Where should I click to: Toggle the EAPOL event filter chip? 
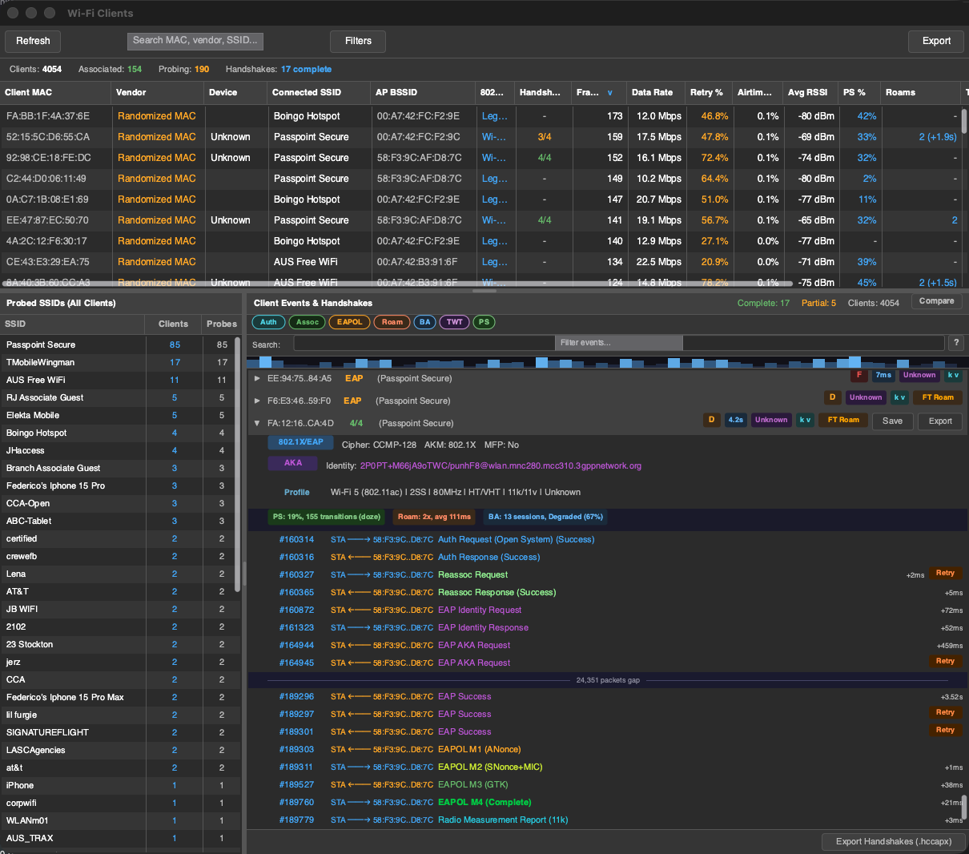pyautogui.click(x=349, y=322)
